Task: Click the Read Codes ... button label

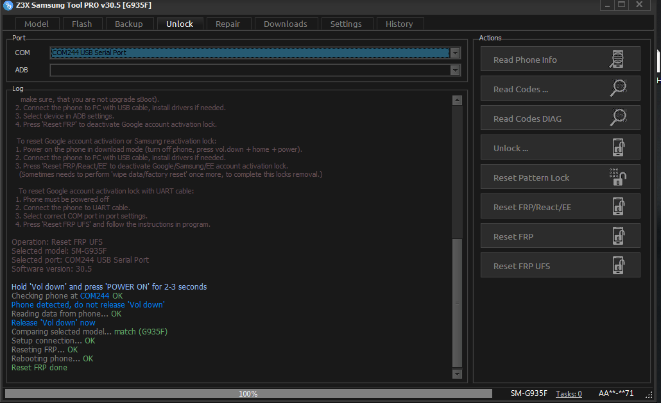Action: tap(520, 89)
